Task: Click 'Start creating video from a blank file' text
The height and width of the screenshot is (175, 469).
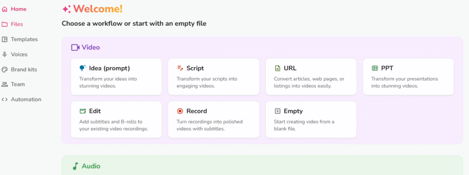Action: [x=304, y=126]
